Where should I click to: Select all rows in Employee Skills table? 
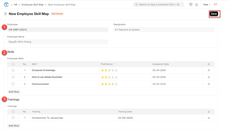pos(13,64)
